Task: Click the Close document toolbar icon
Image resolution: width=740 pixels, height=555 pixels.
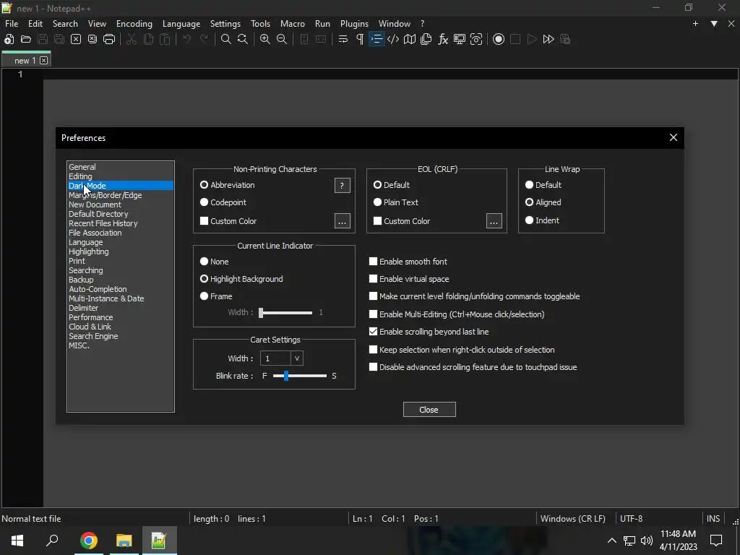Action: tap(75, 39)
